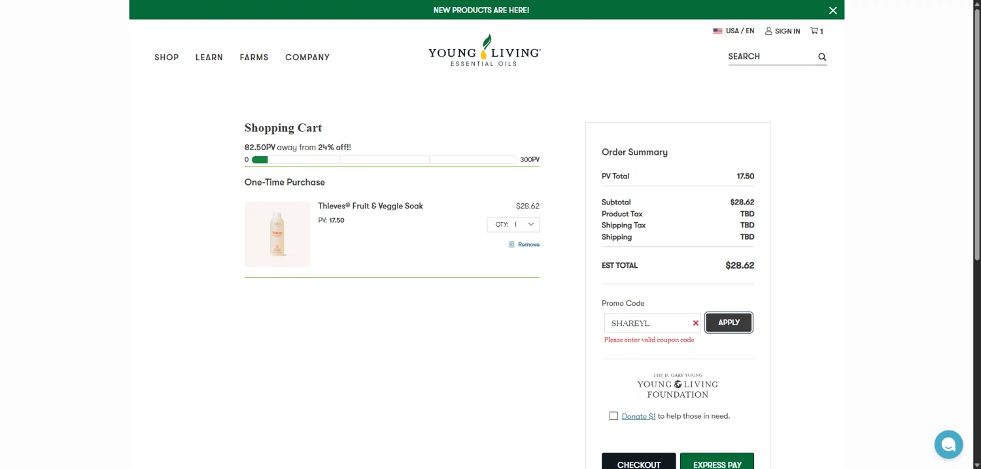
Task: Click 'Please enter valid coupon code' message
Action: [x=649, y=340]
